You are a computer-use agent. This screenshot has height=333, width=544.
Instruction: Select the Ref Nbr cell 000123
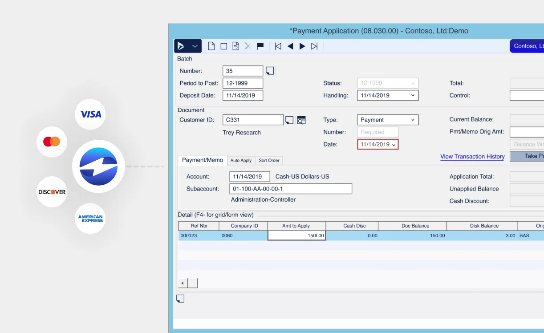pyautogui.click(x=199, y=236)
